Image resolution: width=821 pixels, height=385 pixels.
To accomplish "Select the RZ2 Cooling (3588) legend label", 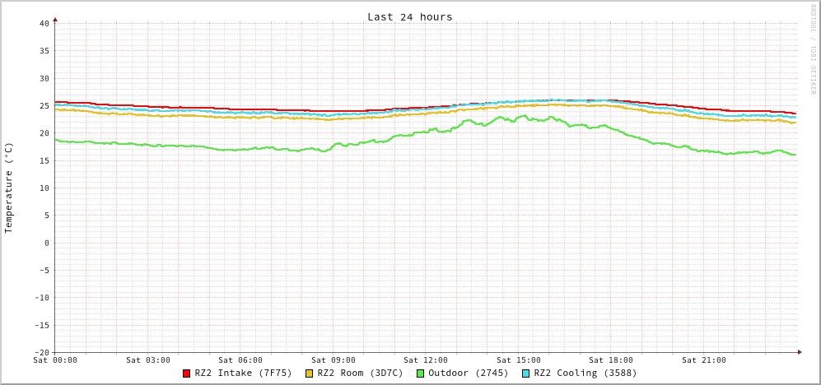I will click(585, 373).
